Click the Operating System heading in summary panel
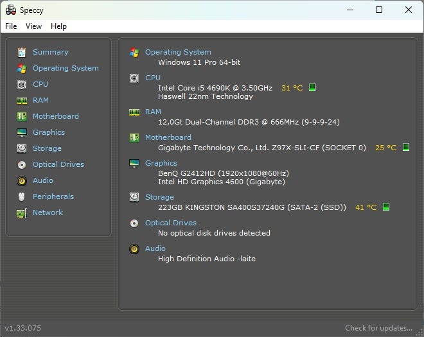 click(178, 52)
